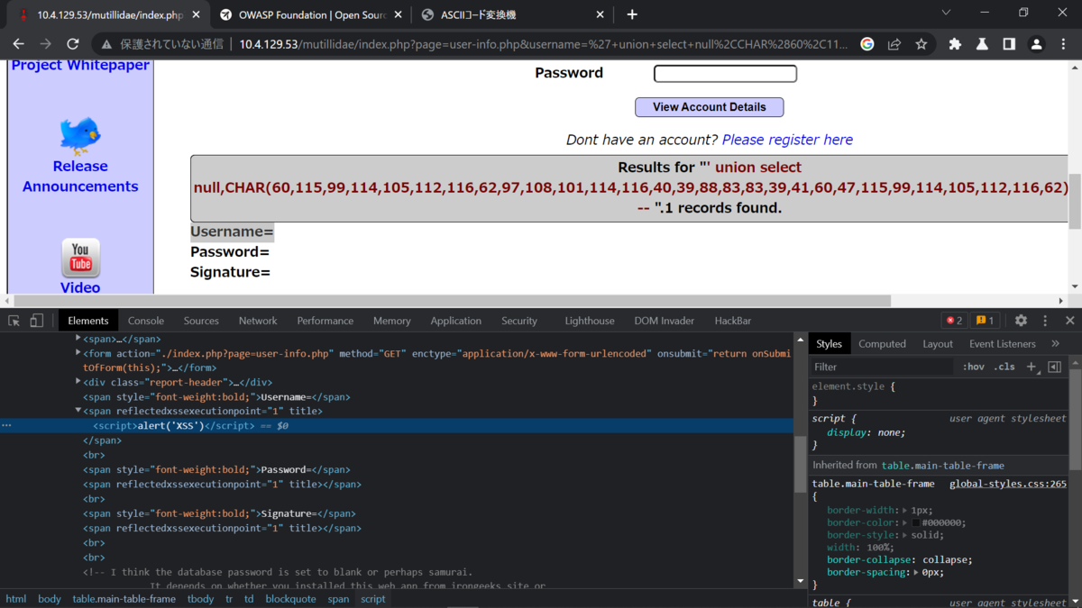Click the flask extension icon
1082x608 pixels.
982,43
